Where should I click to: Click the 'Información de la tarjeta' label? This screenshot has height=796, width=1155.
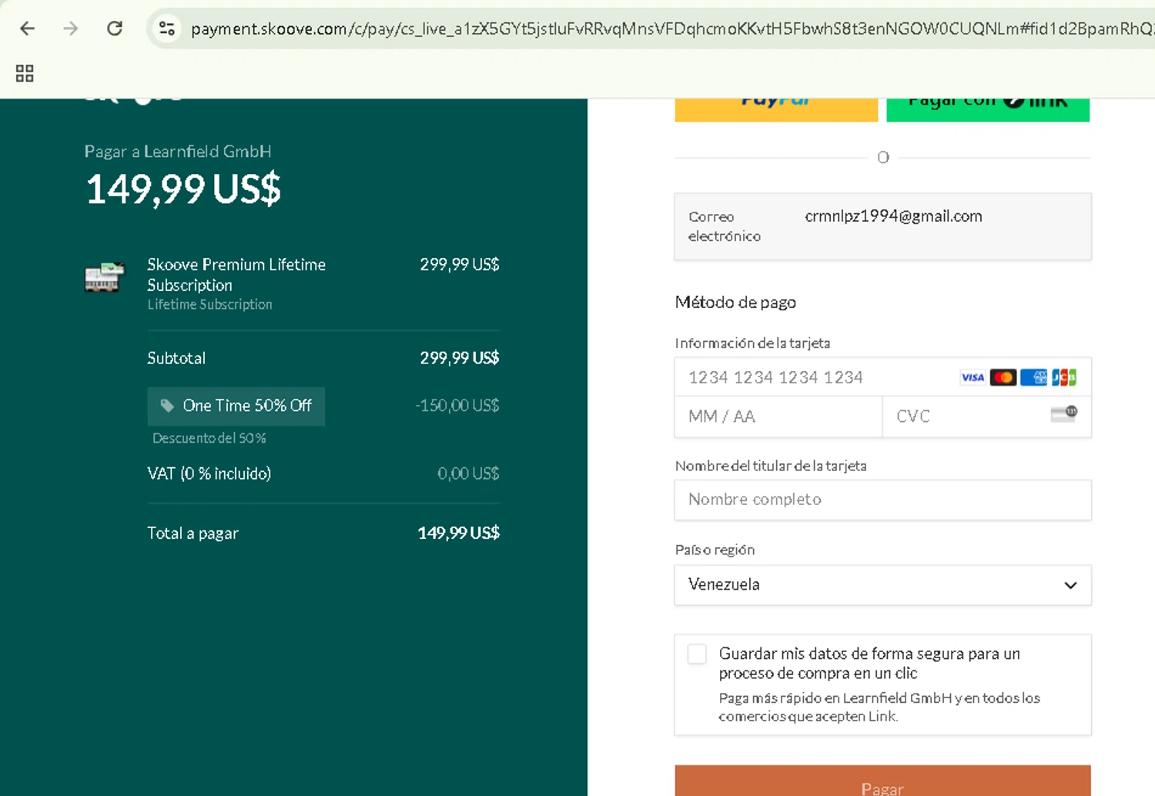coord(752,343)
